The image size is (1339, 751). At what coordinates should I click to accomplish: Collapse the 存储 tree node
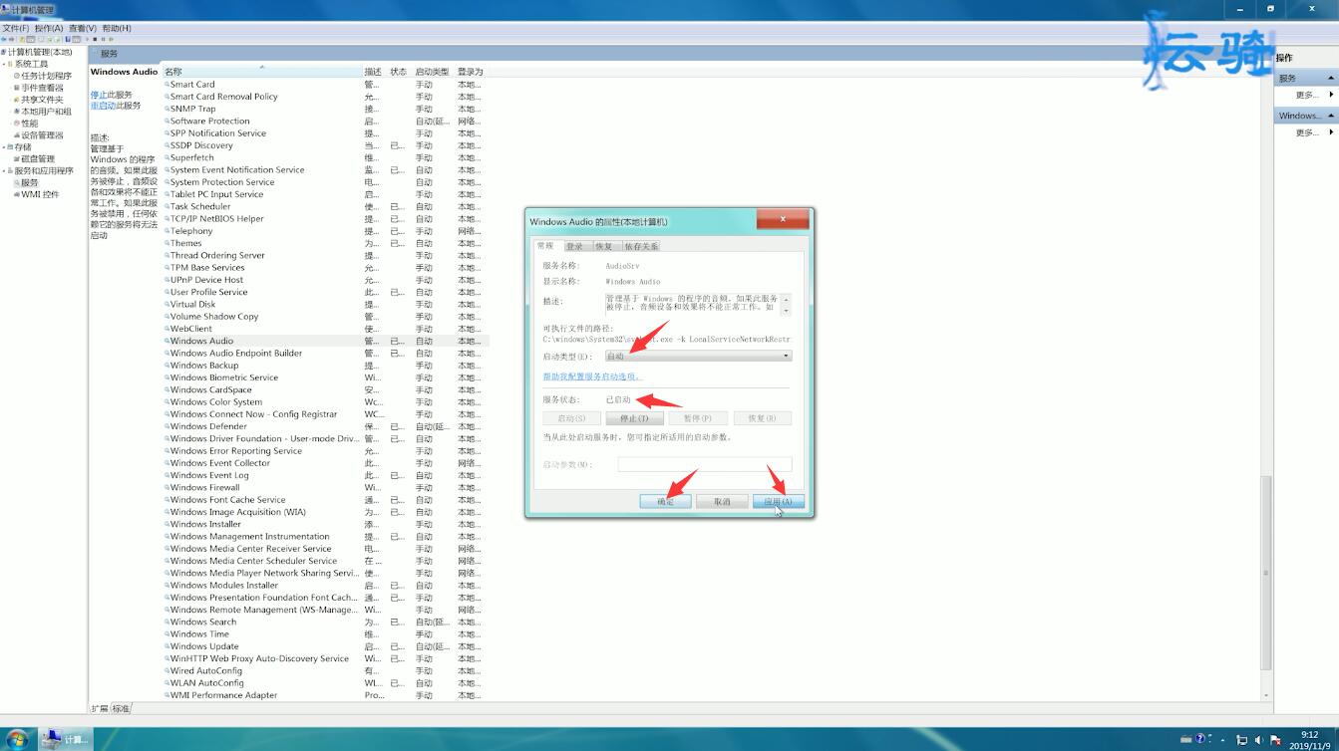coord(4,147)
